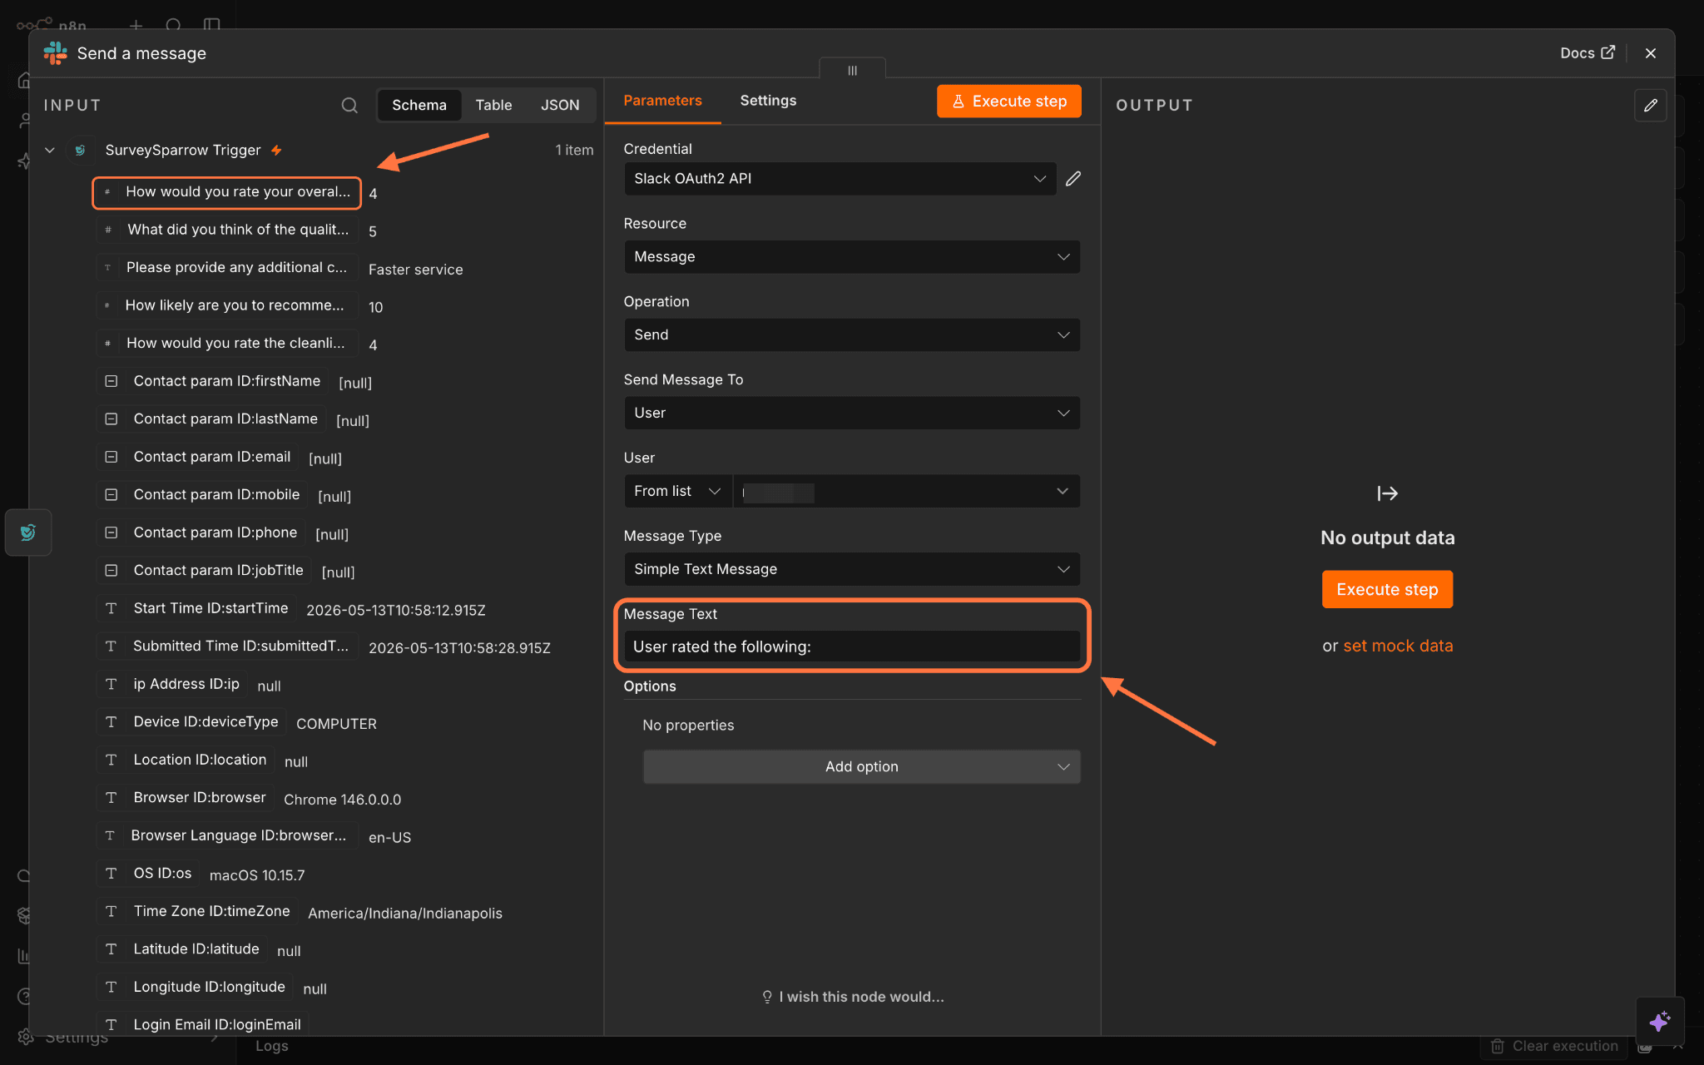Open Logs in the background workflow window

pos(272,1047)
